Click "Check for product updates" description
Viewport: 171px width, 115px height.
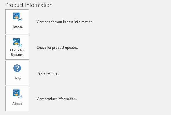[x=57, y=48]
